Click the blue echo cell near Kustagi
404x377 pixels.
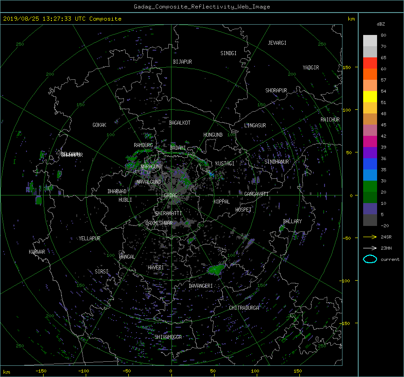(x=211, y=174)
